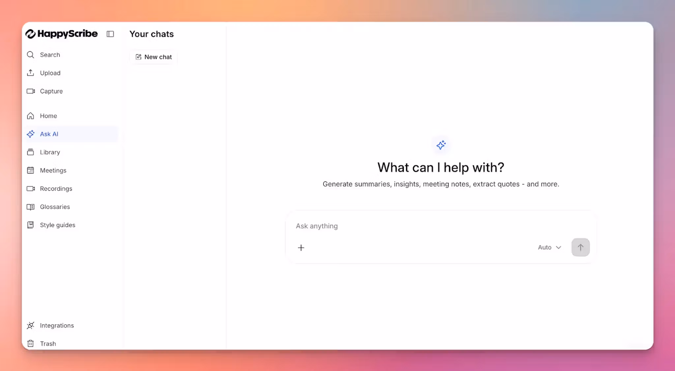Open the Meetings calendar icon
This screenshot has height=371, width=675.
click(30, 170)
